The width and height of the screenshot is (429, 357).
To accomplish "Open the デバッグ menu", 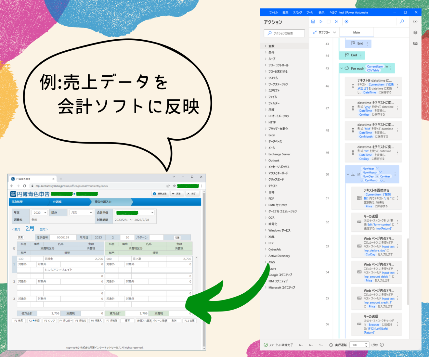I will coord(297,12).
